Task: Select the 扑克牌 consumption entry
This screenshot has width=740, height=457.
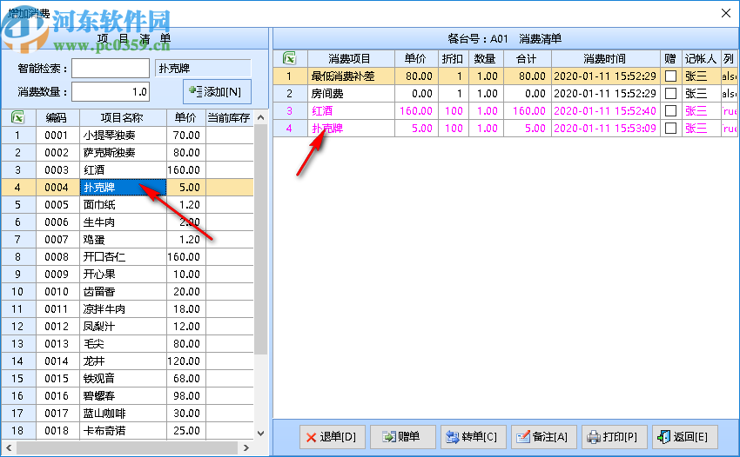Action: (x=505, y=129)
